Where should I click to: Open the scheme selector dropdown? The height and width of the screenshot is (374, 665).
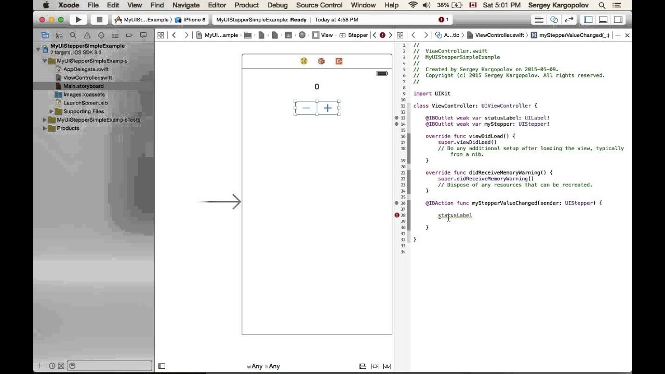[x=142, y=20]
